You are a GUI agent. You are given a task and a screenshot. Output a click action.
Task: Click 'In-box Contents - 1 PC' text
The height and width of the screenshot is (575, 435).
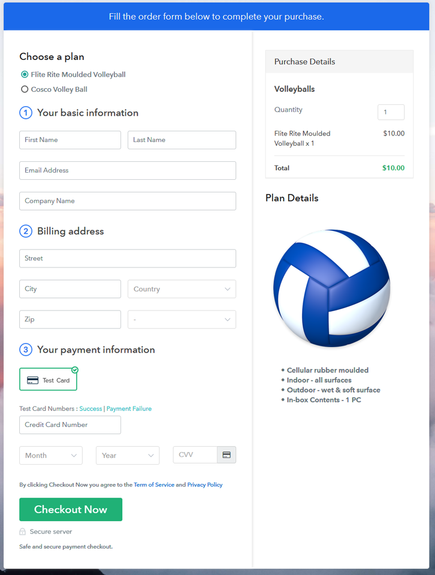tap(324, 400)
